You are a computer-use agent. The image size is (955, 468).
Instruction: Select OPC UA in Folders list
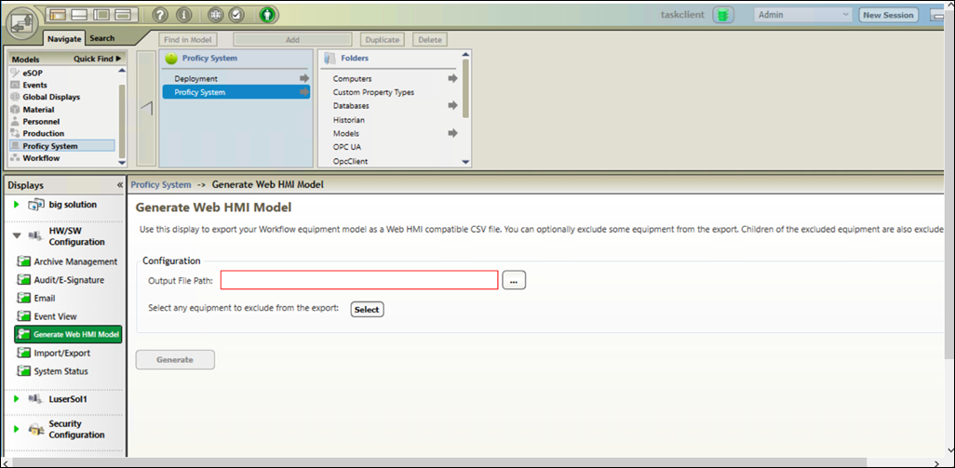click(x=347, y=147)
